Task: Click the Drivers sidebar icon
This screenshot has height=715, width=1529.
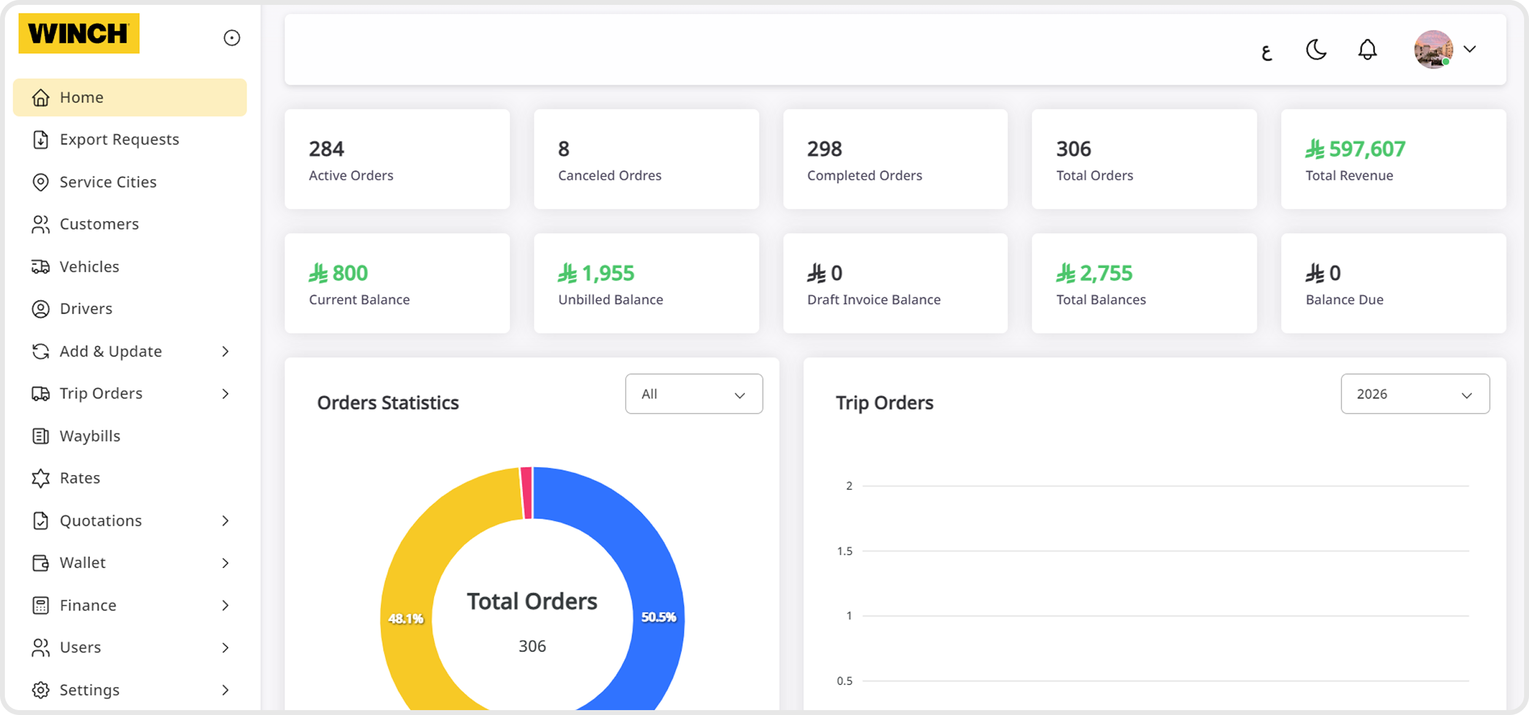Action: pos(40,309)
